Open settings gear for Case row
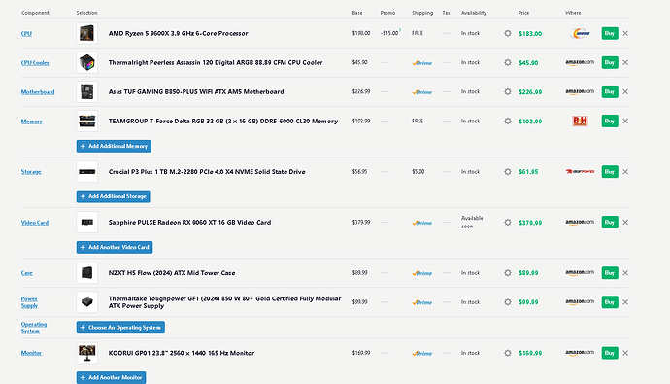 [508, 273]
